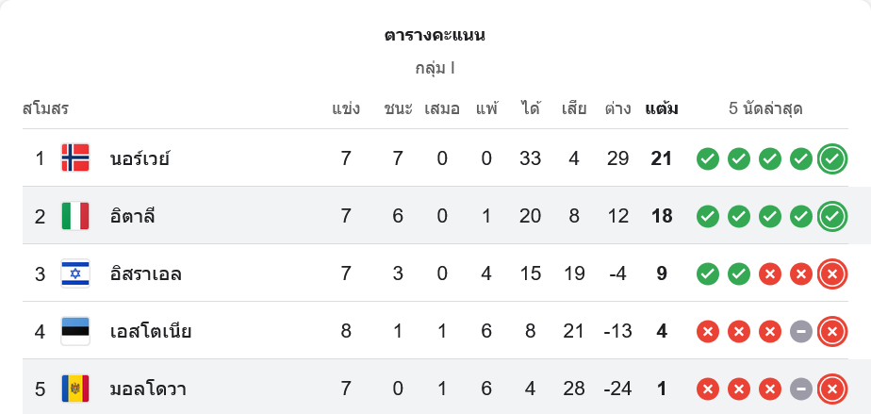Click the Italy flag icon
Viewport: 871px width, 414px height.
(x=75, y=216)
